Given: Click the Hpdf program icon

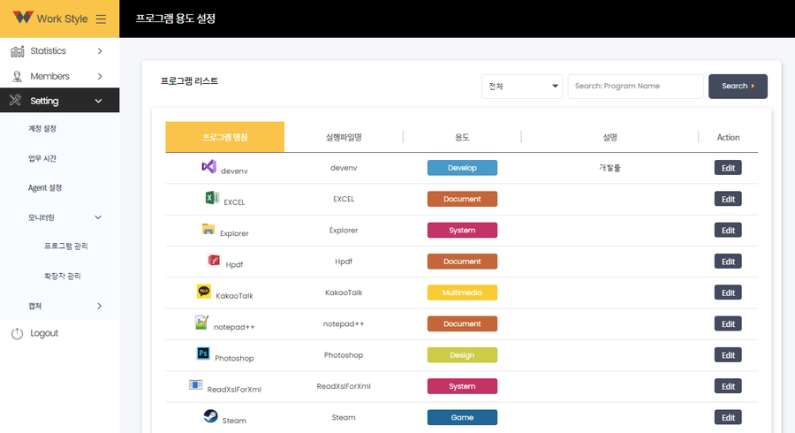Looking at the screenshot, I should point(214,260).
